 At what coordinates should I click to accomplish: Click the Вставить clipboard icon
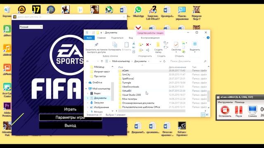click(x=127, y=45)
